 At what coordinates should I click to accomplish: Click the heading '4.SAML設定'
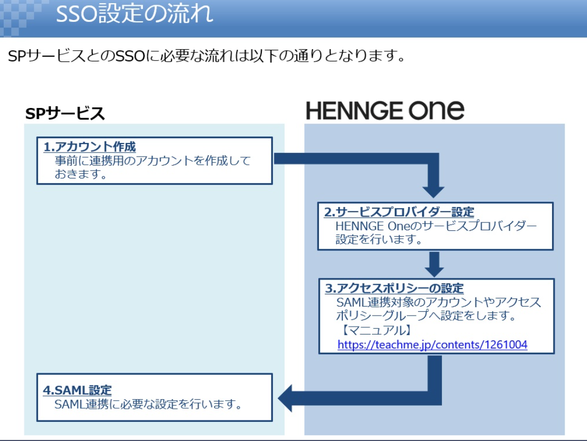point(77,390)
